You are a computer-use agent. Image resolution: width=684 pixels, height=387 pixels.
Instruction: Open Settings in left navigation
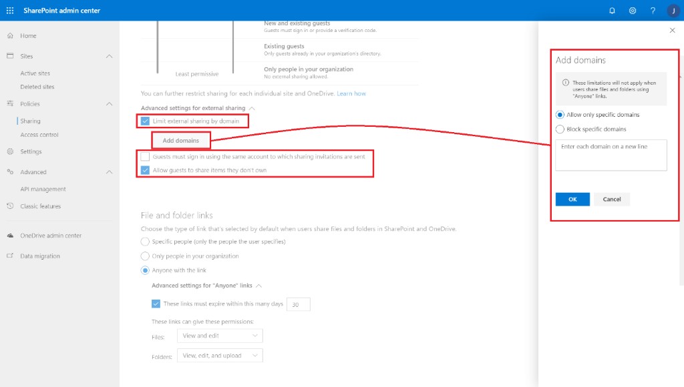[31, 151]
